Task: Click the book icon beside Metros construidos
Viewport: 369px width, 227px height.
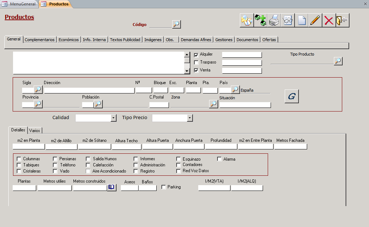Action: 111,188
